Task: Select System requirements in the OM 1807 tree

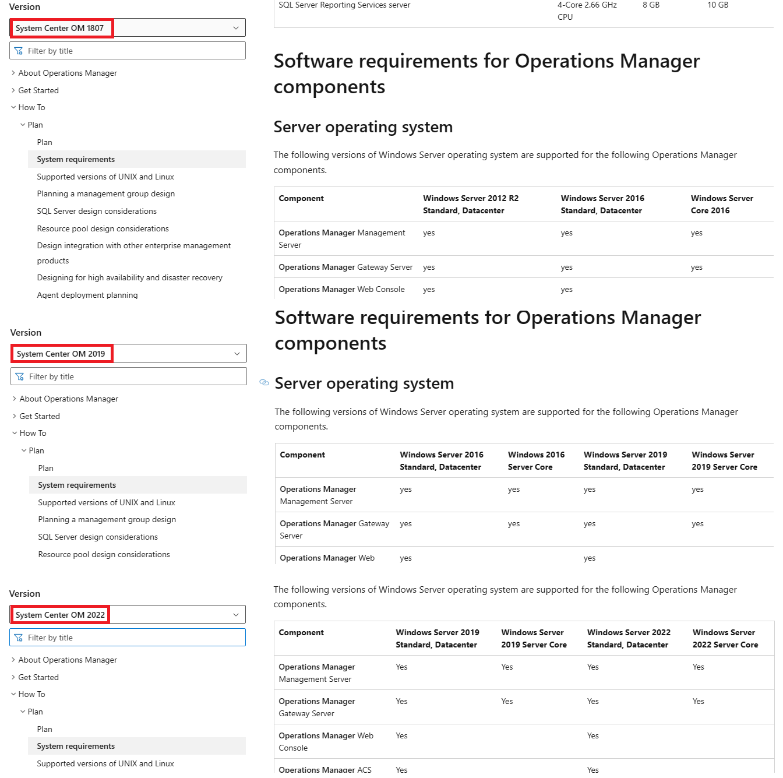Action: tap(137, 159)
